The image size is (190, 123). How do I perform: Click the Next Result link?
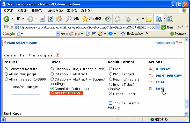click(165, 43)
